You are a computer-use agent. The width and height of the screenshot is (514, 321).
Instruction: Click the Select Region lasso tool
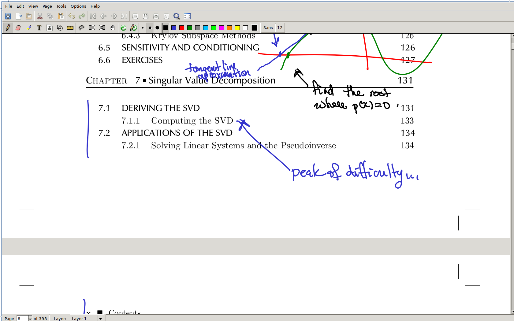[x=81, y=28]
